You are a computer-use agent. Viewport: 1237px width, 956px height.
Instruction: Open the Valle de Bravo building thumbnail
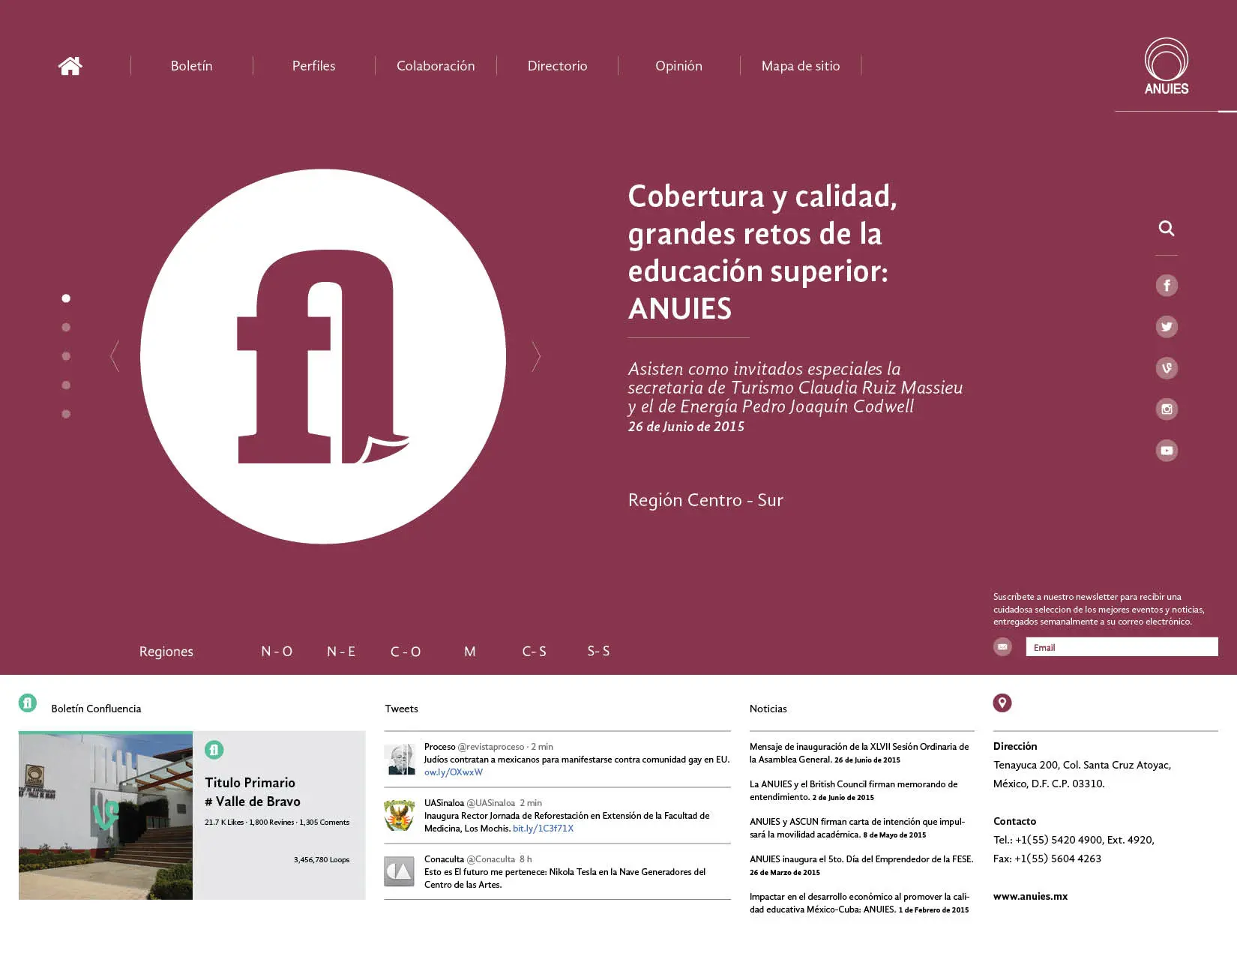pyautogui.click(x=106, y=816)
